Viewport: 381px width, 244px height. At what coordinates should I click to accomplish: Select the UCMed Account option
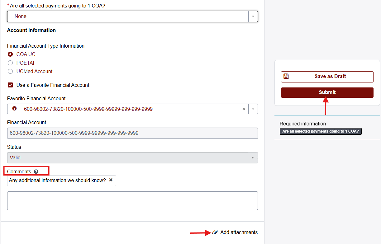10,71
